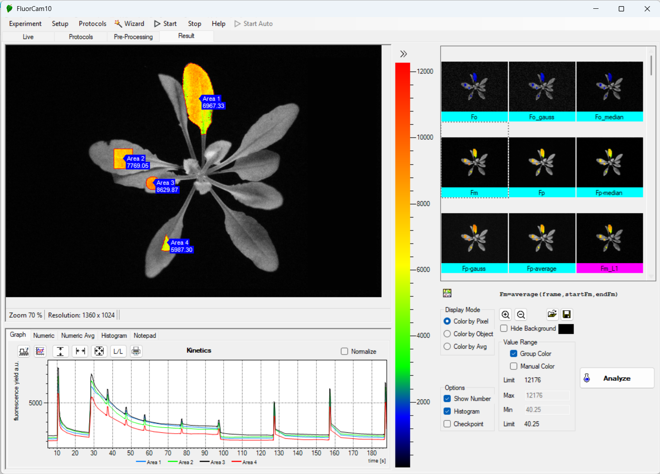Click the vertical fit graph icon
The width and height of the screenshot is (660, 474).
[x=61, y=351]
